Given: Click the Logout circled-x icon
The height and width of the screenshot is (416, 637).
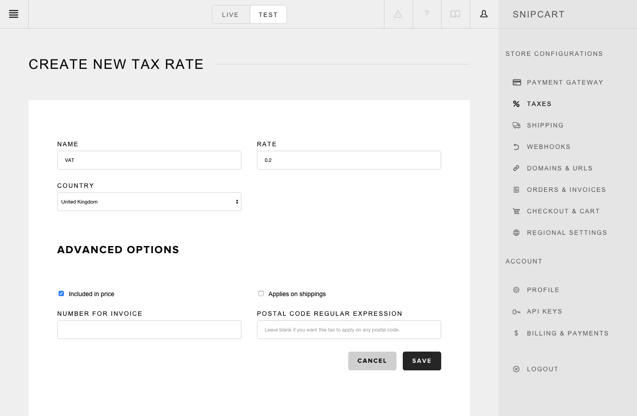Looking at the screenshot, I should tap(516, 369).
